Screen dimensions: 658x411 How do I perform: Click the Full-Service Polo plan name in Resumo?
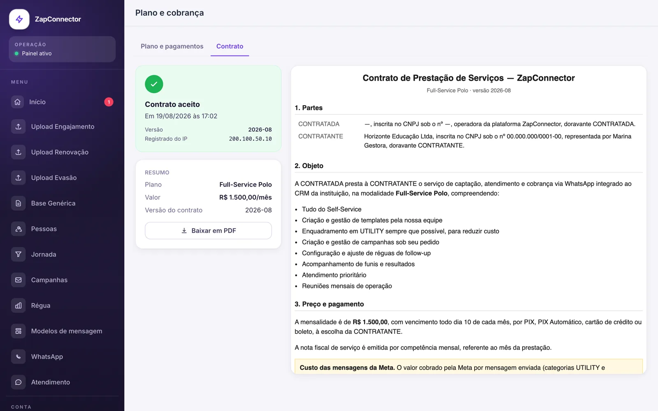pyautogui.click(x=246, y=185)
